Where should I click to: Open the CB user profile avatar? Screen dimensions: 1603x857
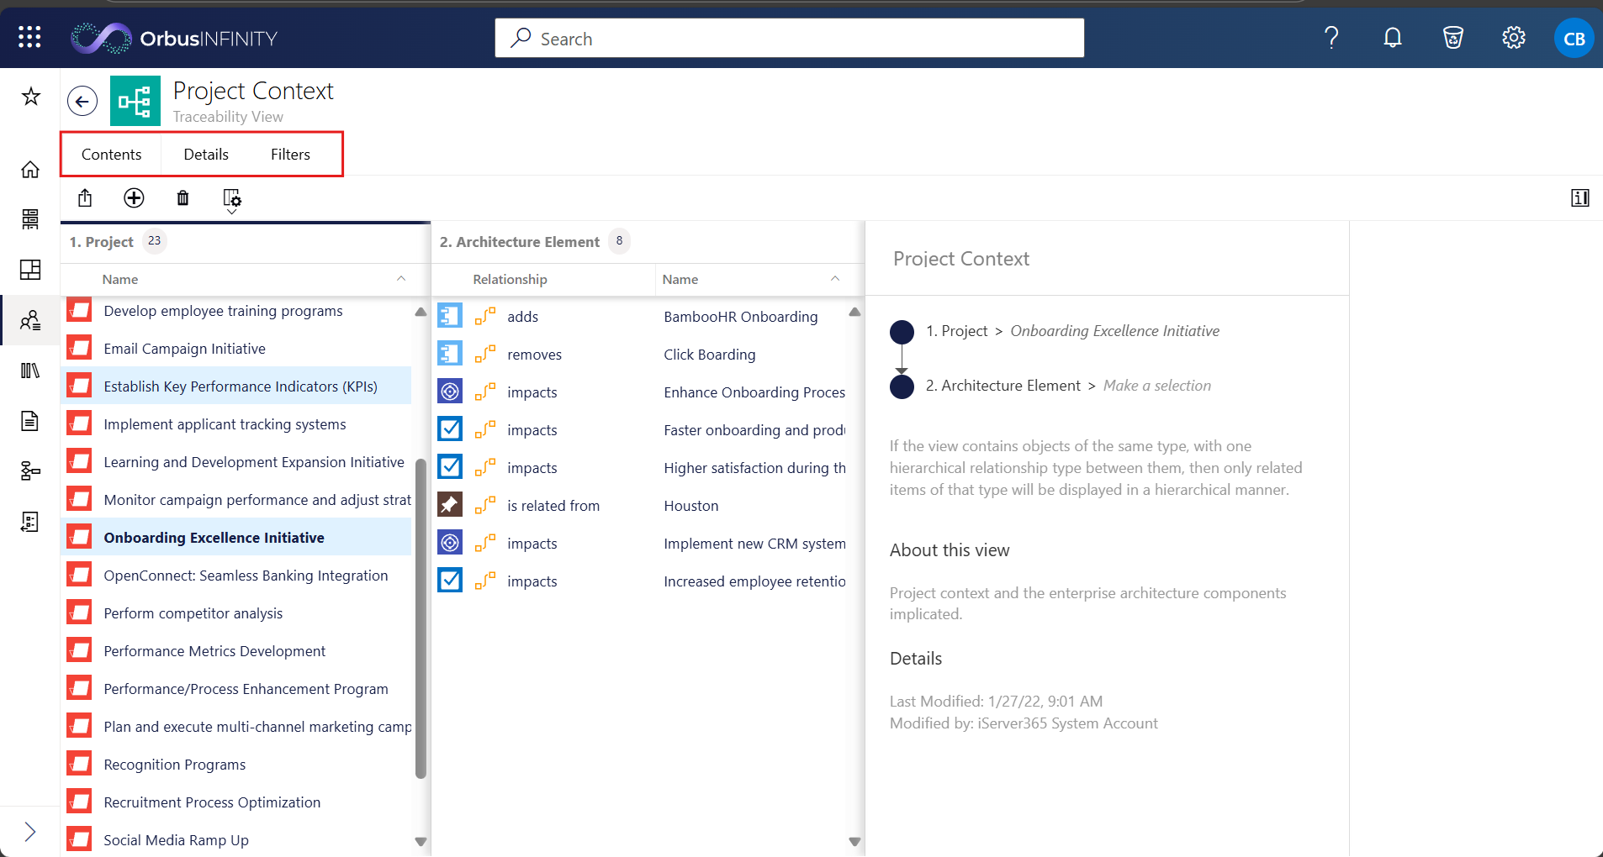click(x=1574, y=39)
